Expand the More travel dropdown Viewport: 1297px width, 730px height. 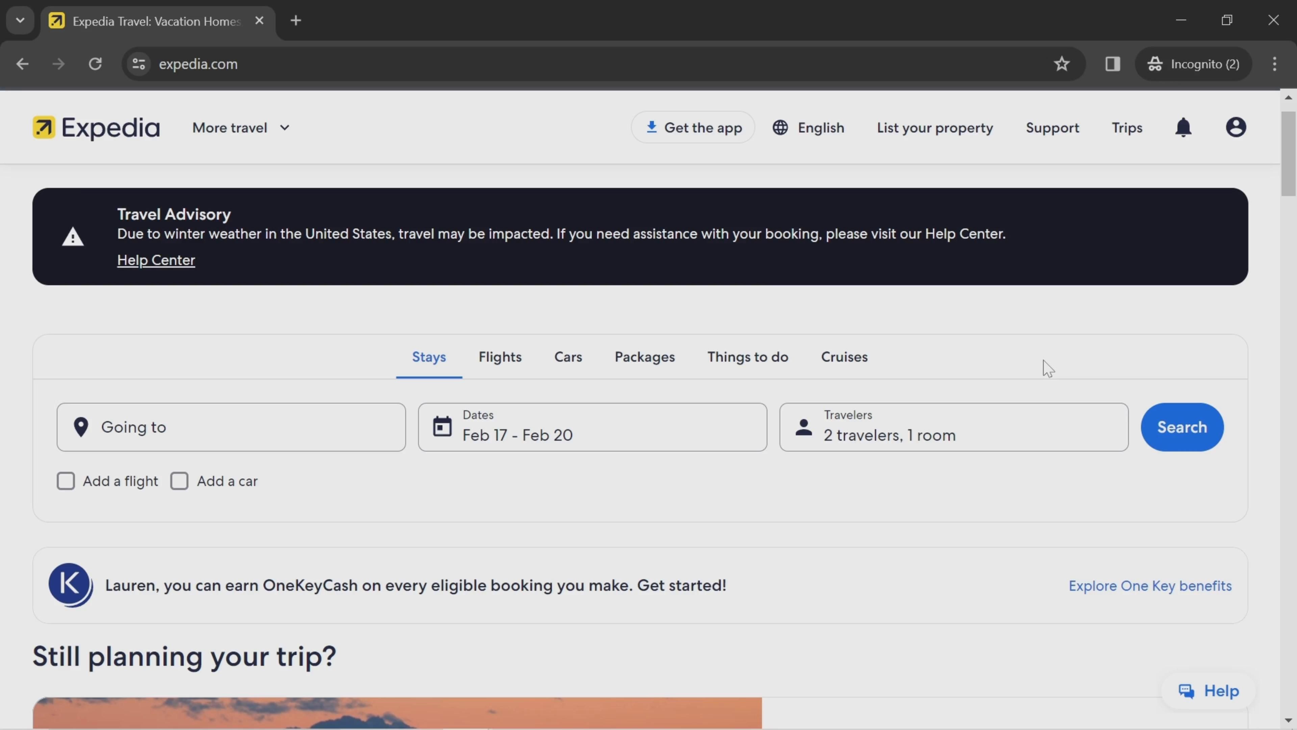tap(241, 128)
